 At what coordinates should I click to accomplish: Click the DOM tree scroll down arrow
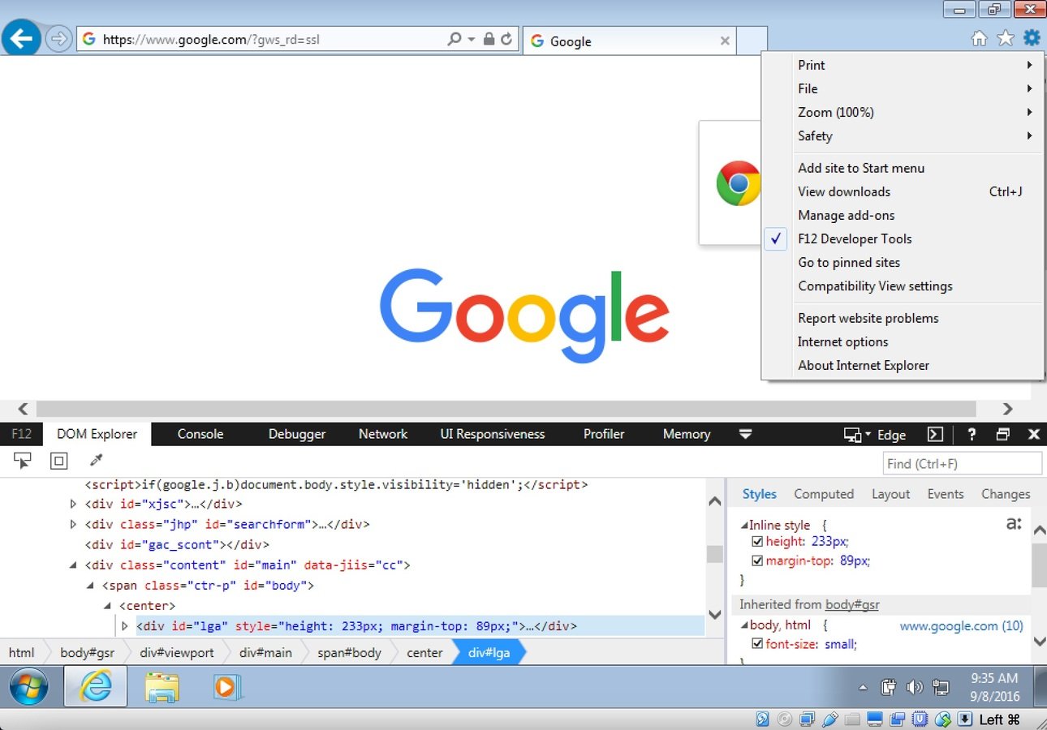[x=715, y=615]
